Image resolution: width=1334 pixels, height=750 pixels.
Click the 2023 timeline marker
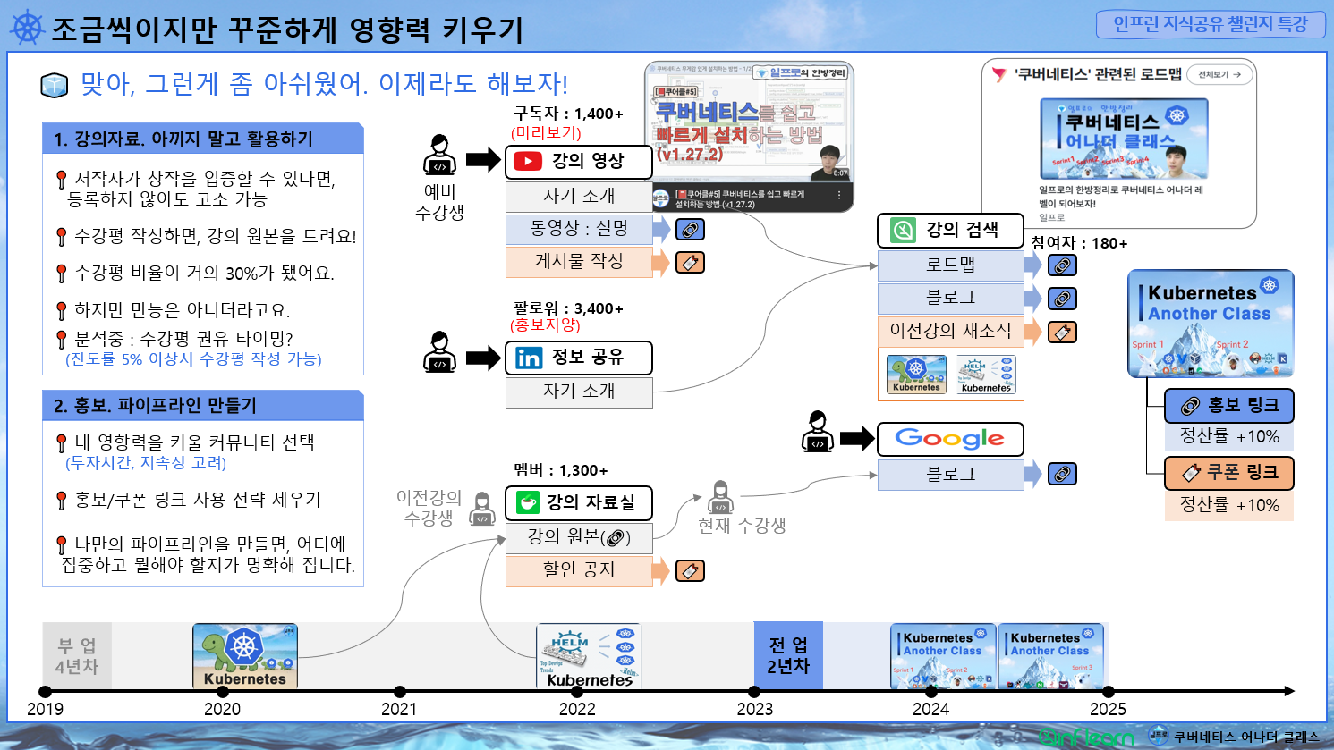pyautogui.click(x=754, y=691)
